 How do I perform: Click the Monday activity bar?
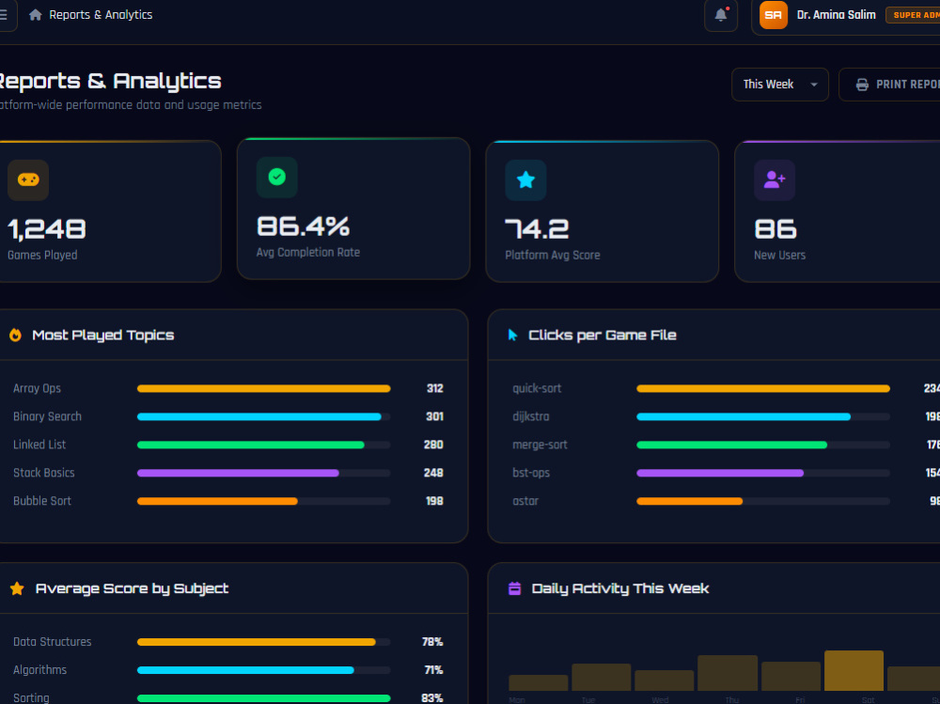tap(539, 683)
